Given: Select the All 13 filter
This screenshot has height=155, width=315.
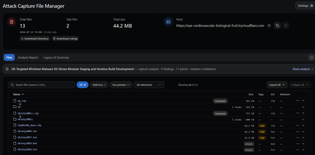Looking at the screenshot, I should 82,85.
